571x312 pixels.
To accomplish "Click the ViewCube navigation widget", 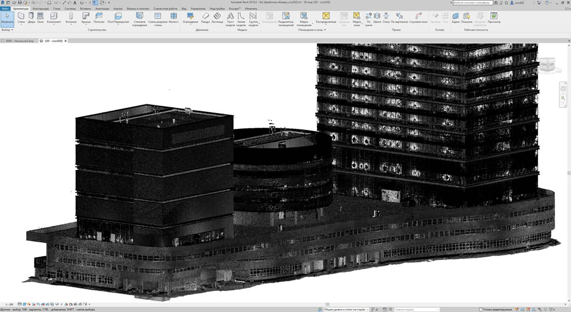I will pos(546,64).
